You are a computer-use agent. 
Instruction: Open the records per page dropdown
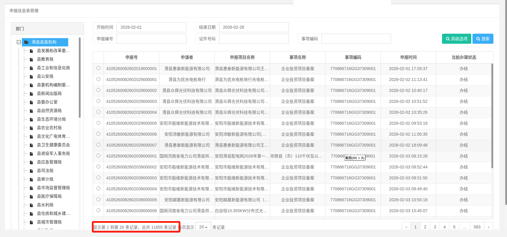(203, 227)
